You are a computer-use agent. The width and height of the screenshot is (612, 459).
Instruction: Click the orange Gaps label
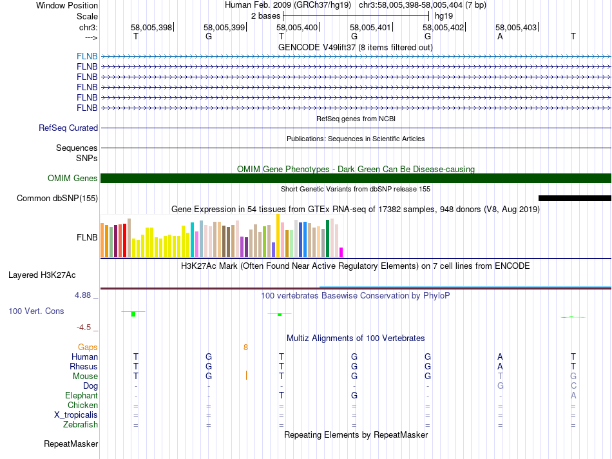88,347
